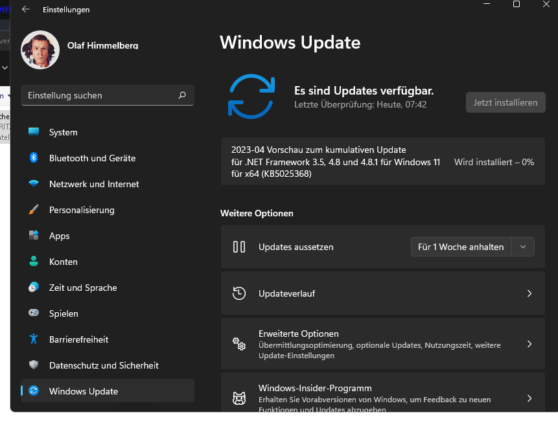Click the Jetzt installieren button

tap(506, 102)
